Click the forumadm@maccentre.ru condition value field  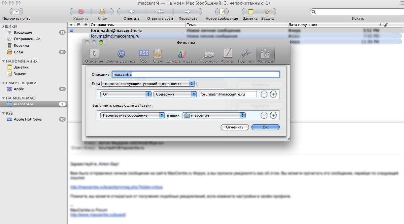pyautogui.click(x=228, y=94)
